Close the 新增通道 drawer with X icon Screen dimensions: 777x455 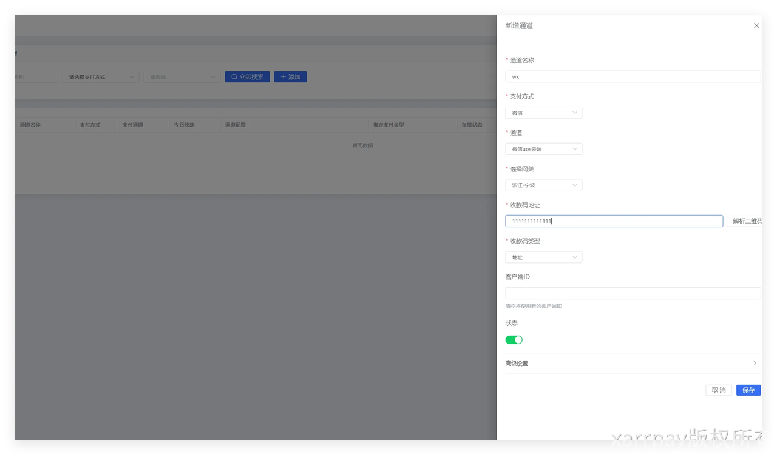click(756, 26)
